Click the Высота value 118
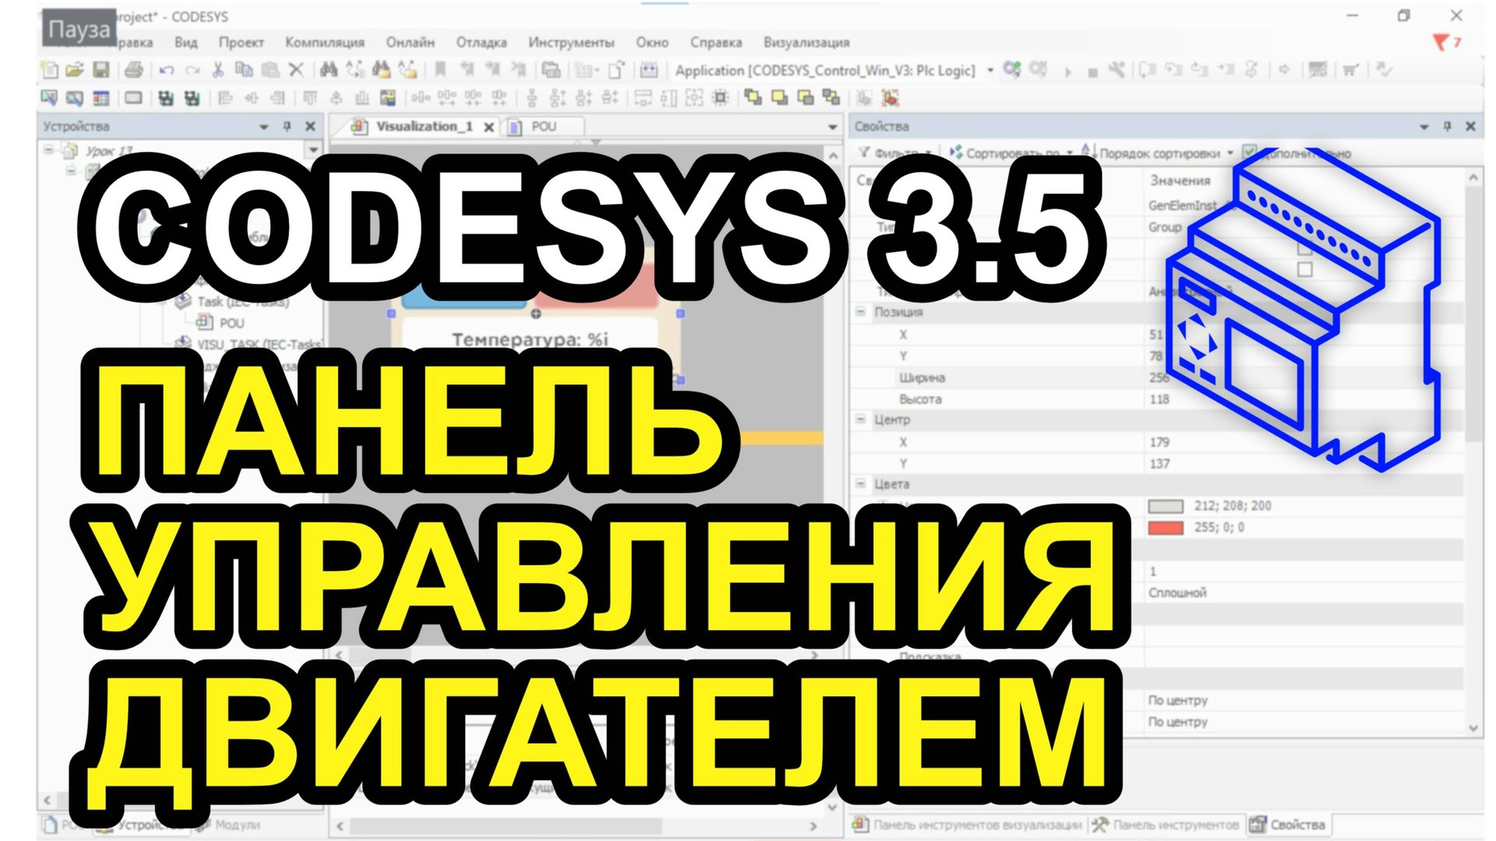The height and width of the screenshot is (841, 1496). (1159, 399)
